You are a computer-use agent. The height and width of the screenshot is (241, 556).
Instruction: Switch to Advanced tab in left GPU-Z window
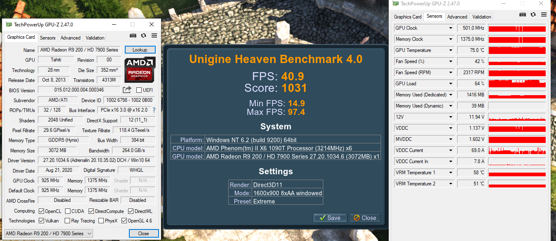coord(70,37)
